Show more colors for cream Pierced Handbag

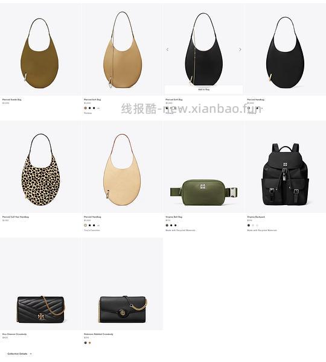click(98, 225)
